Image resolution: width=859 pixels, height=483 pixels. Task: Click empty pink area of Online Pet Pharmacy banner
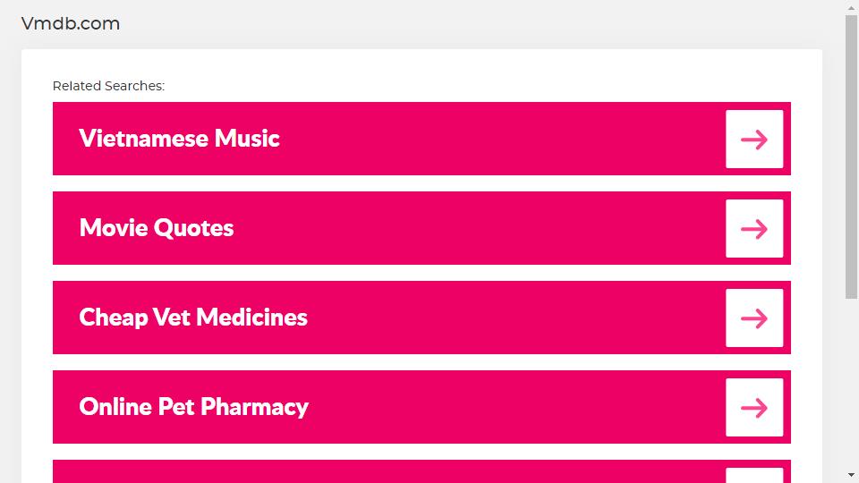pos(515,407)
